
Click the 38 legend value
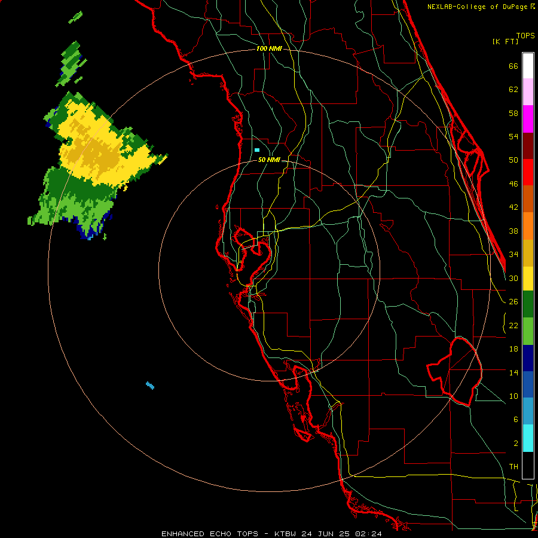point(513,231)
